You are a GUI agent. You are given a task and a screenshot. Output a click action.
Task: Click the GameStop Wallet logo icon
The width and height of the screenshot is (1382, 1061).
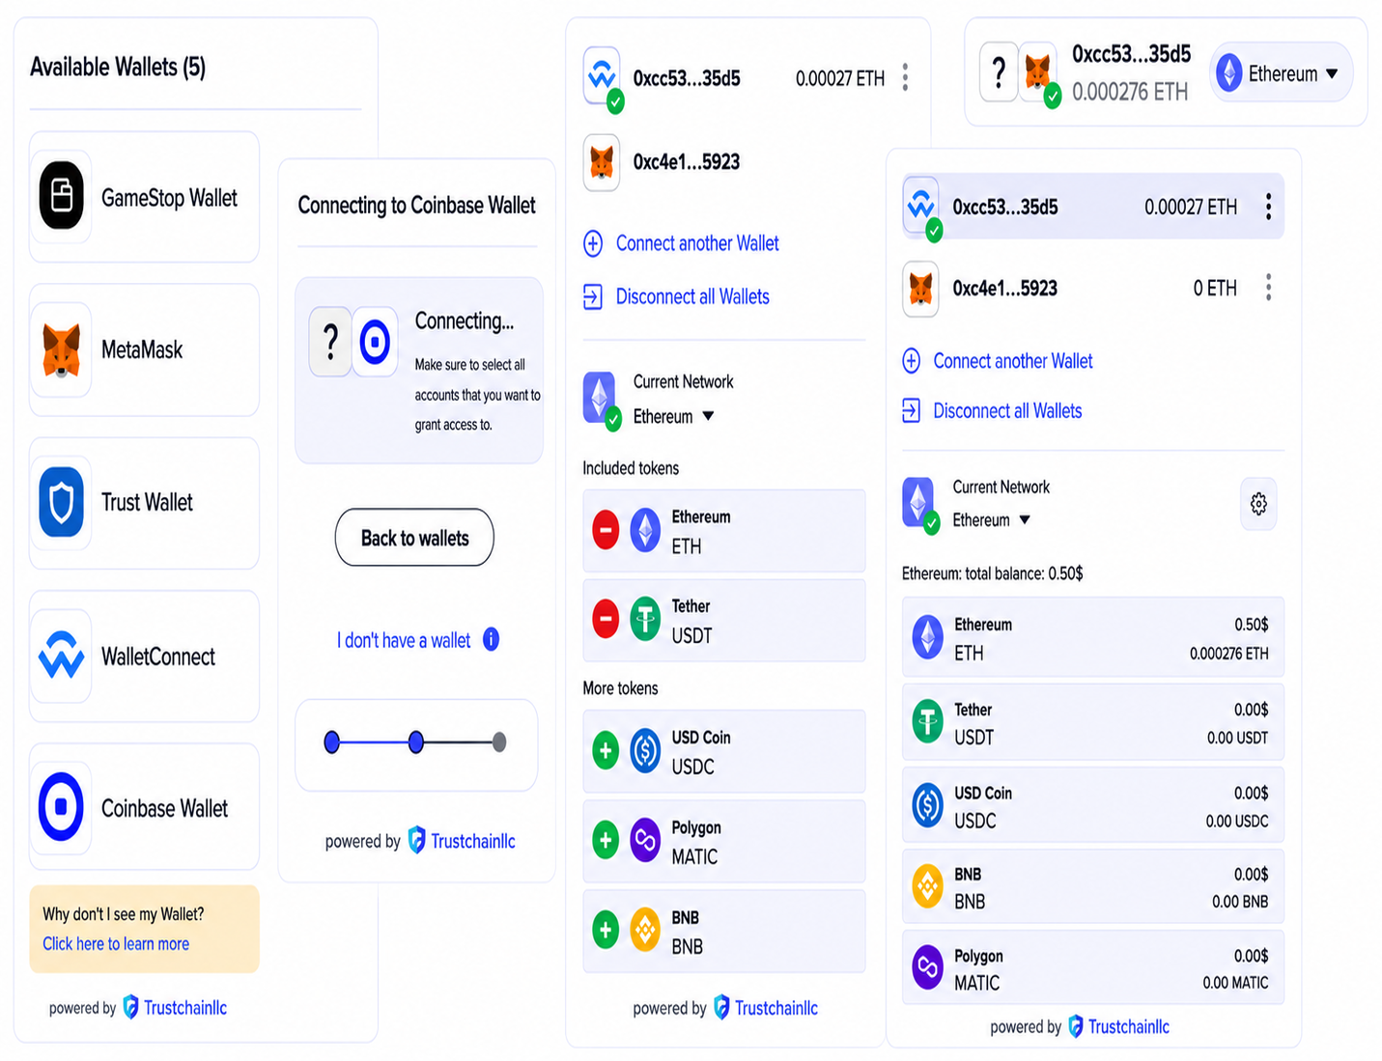[x=62, y=196]
